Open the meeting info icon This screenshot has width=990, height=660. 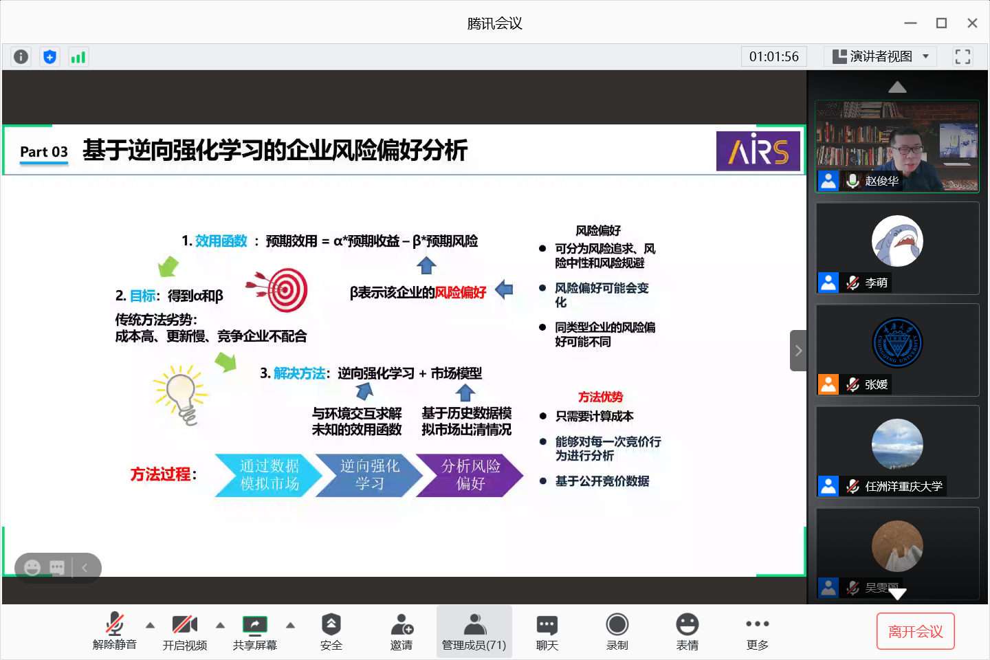point(21,57)
